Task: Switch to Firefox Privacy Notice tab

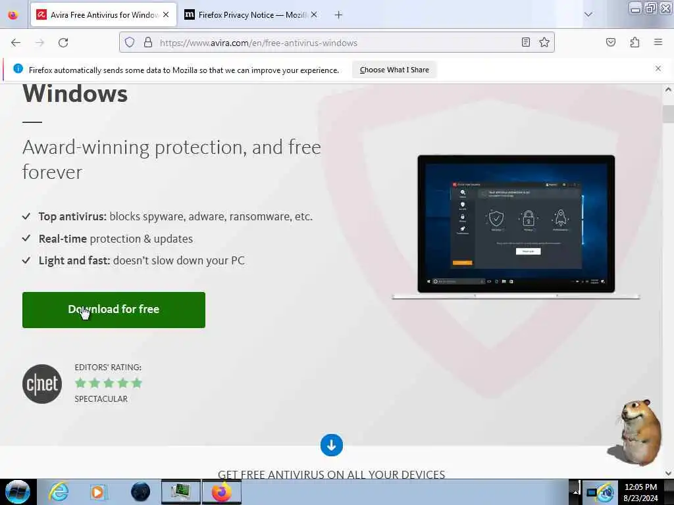Action: coord(251,15)
